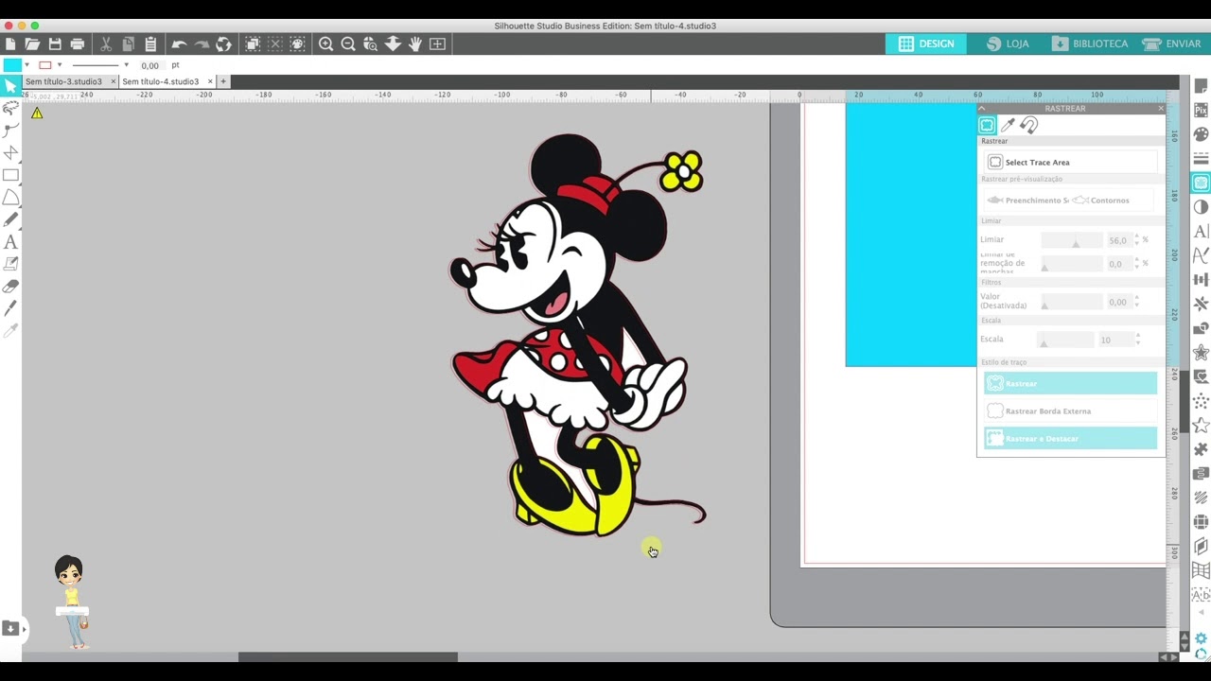Increase the Limiar value with stepper
The height and width of the screenshot is (681, 1211).
coord(1137,236)
